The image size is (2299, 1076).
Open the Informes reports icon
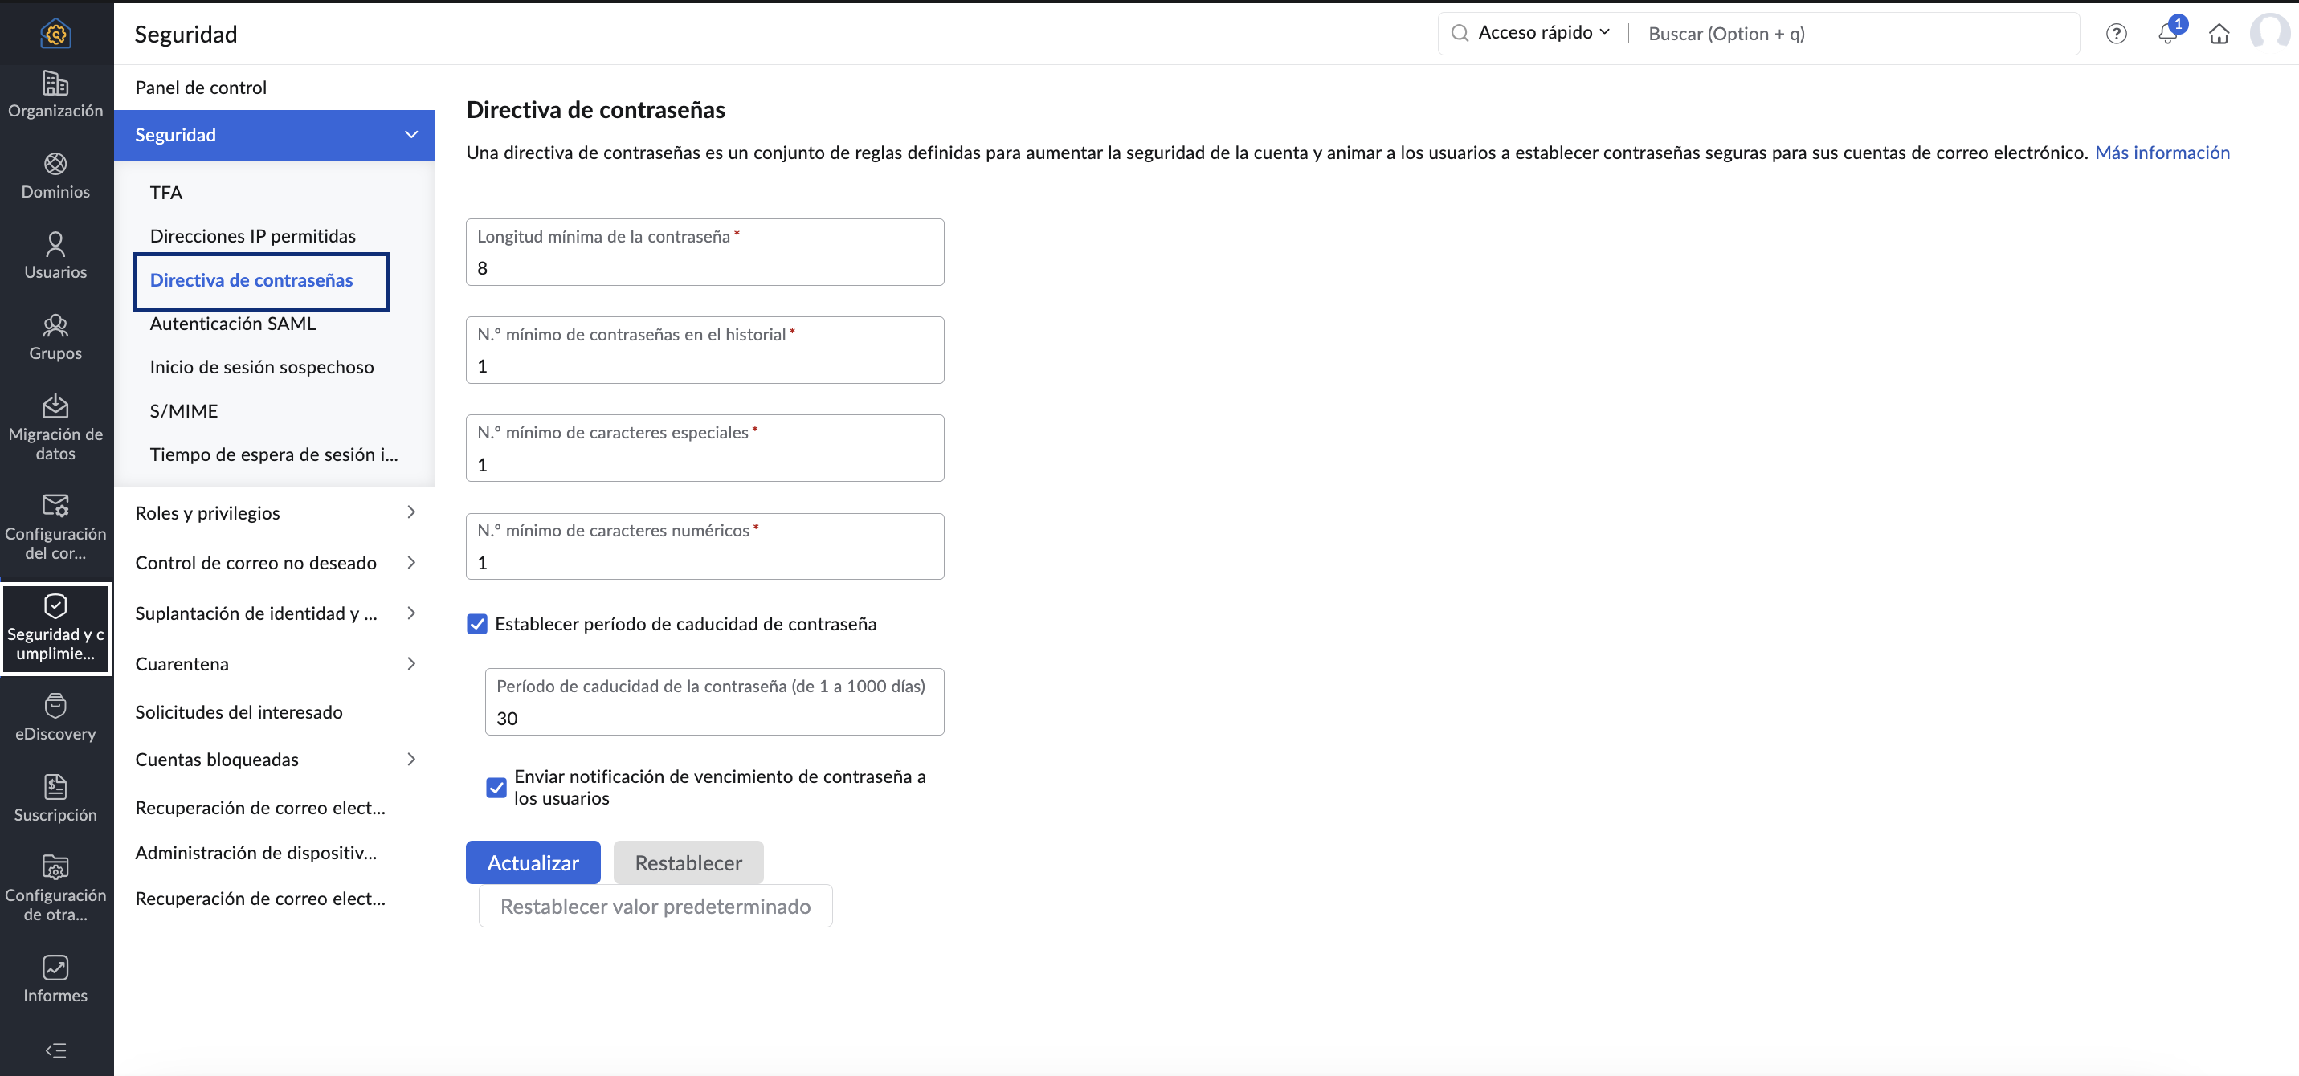coord(55,978)
